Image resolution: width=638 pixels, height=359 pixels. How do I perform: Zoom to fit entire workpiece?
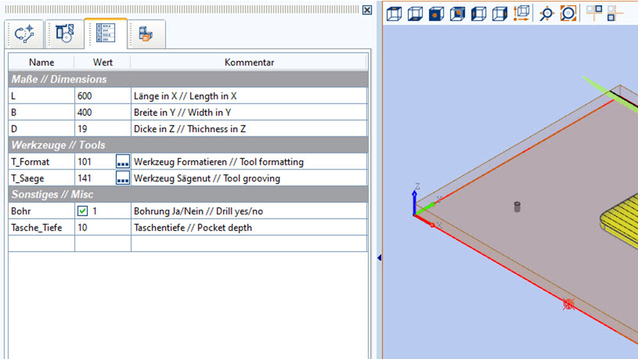point(568,14)
